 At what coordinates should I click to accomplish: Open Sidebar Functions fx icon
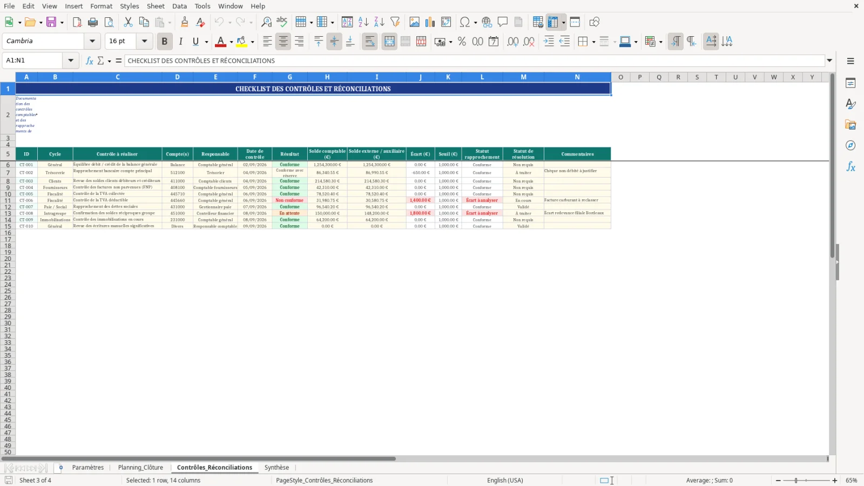point(850,167)
